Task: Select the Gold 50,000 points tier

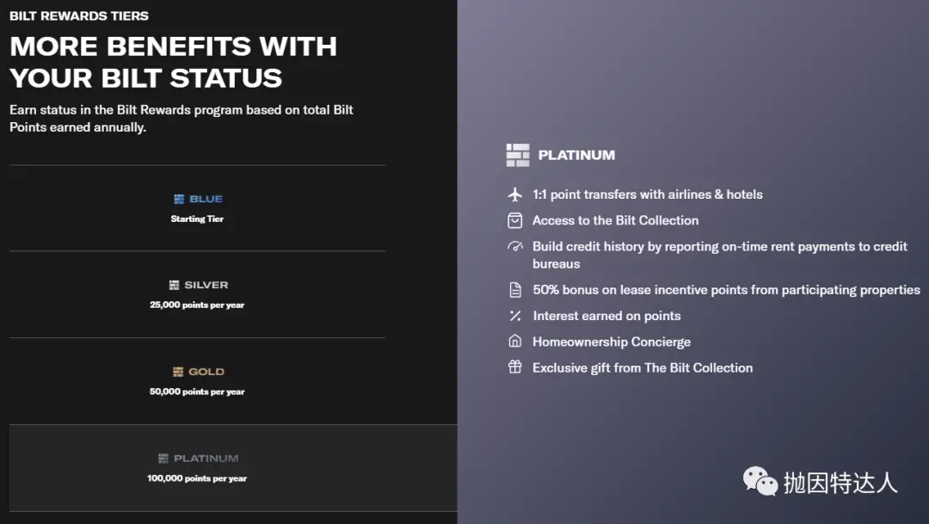Action: pyautogui.click(x=197, y=381)
